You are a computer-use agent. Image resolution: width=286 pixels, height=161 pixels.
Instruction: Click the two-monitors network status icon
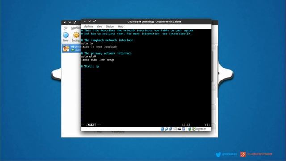tap(171, 129)
